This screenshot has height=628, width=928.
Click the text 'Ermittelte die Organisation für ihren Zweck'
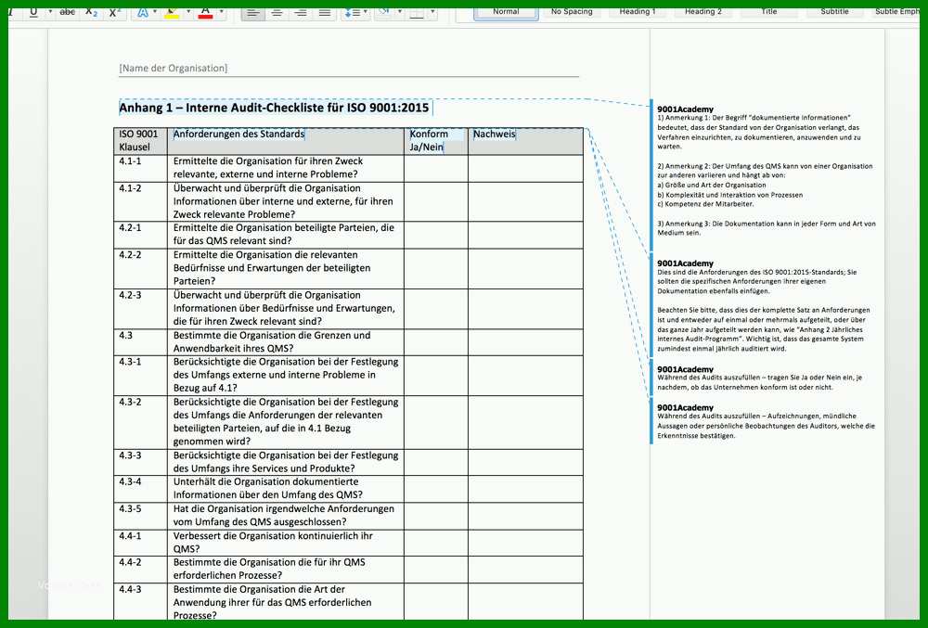point(268,160)
